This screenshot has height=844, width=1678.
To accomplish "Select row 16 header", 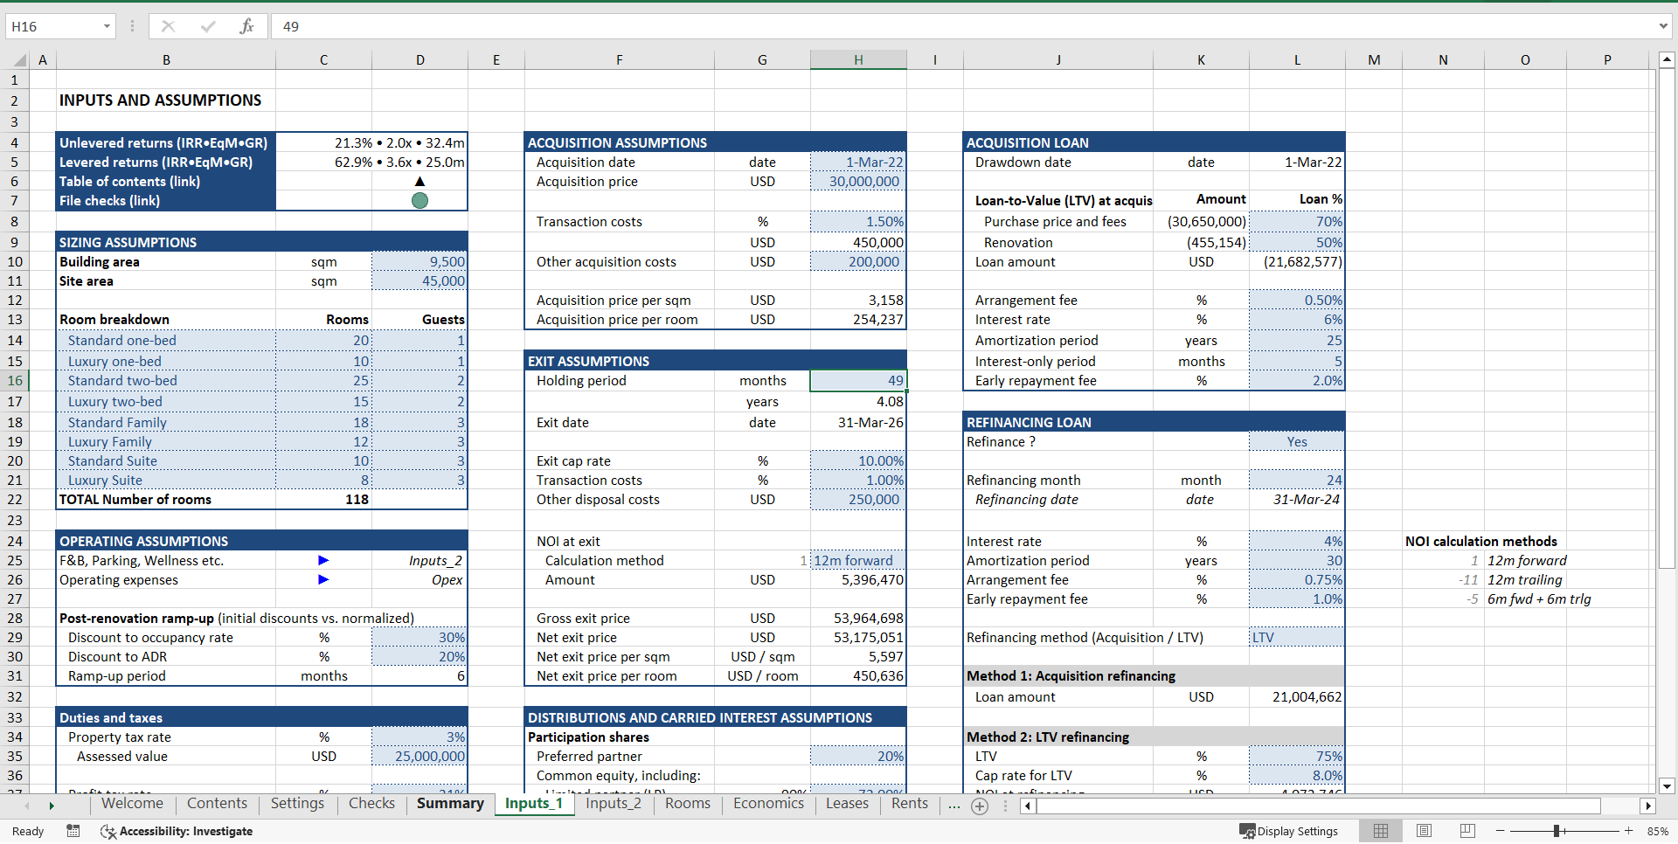I will (x=15, y=381).
